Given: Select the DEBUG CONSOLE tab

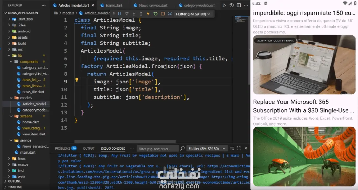Looking at the screenshot, I should [113, 148].
